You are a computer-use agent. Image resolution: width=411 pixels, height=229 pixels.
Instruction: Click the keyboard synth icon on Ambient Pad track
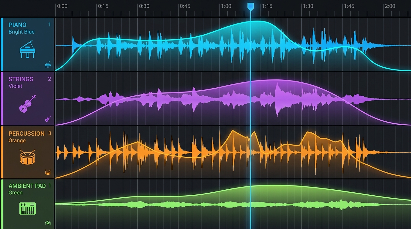tap(27, 208)
